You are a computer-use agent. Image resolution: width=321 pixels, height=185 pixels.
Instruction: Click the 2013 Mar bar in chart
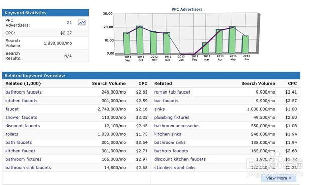point(206,48)
